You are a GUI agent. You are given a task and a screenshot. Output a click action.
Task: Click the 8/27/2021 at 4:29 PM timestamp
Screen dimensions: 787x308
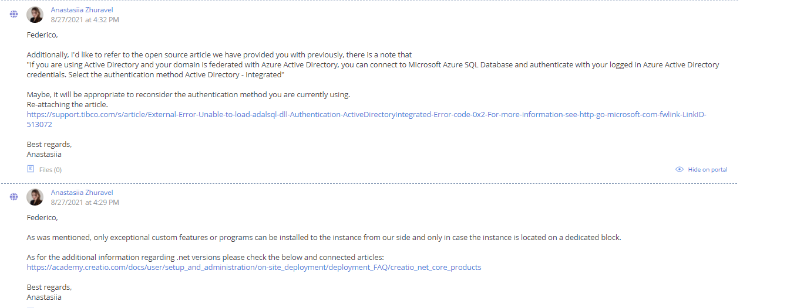(x=85, y=203)
